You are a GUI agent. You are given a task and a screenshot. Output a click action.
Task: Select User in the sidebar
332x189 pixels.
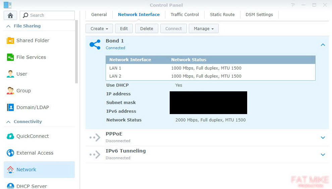coord(39,74)
